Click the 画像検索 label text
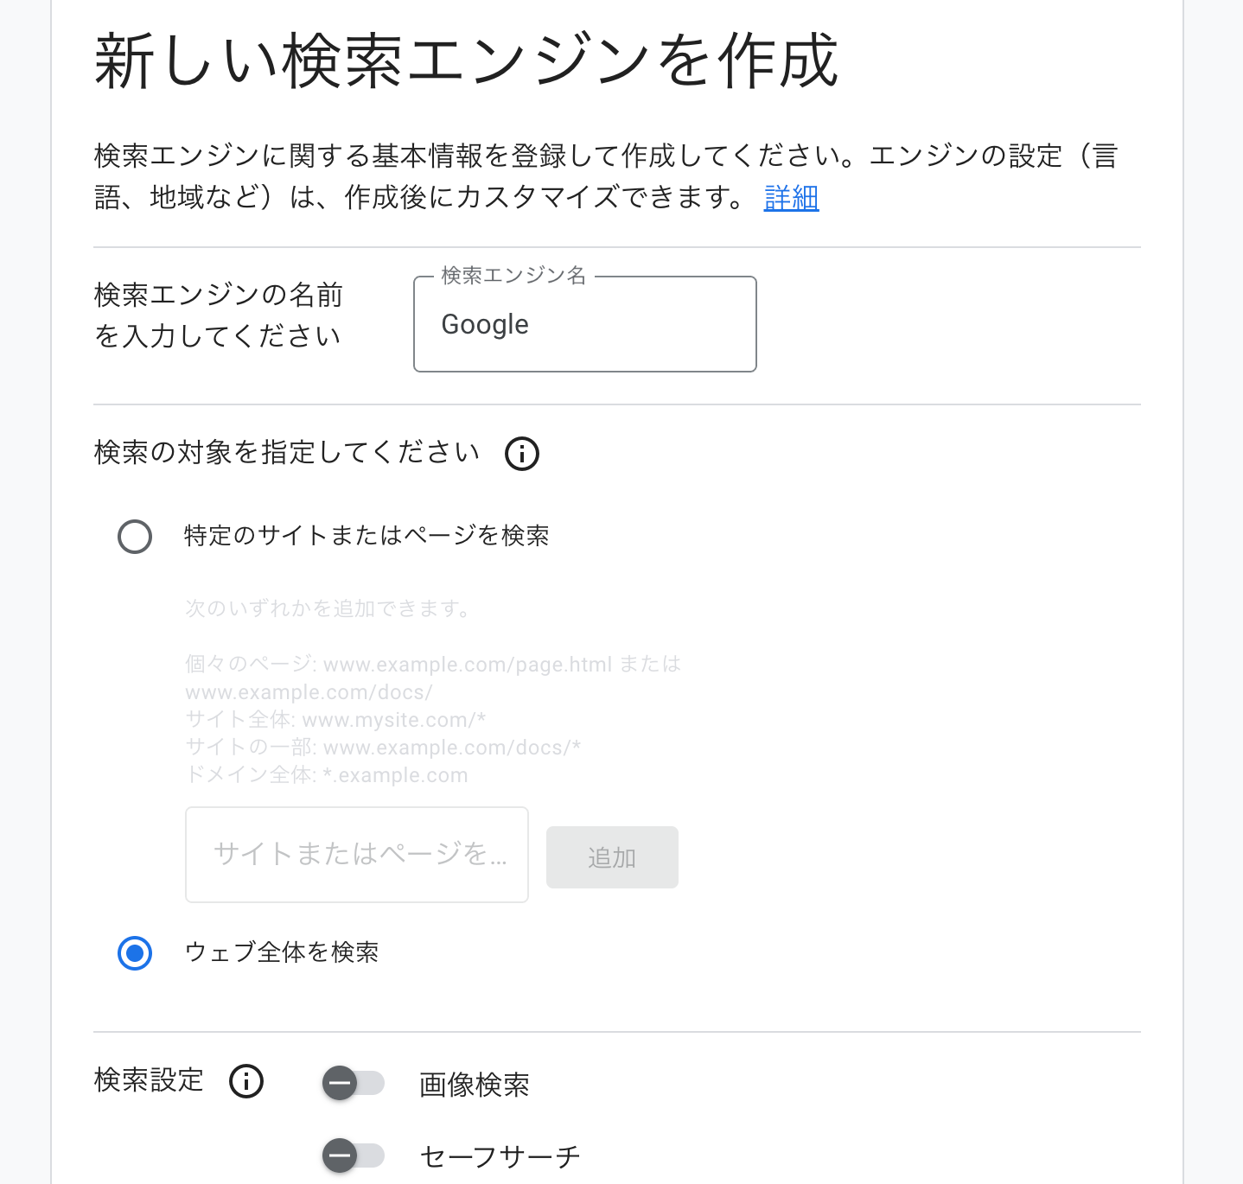 (474, 1085)
